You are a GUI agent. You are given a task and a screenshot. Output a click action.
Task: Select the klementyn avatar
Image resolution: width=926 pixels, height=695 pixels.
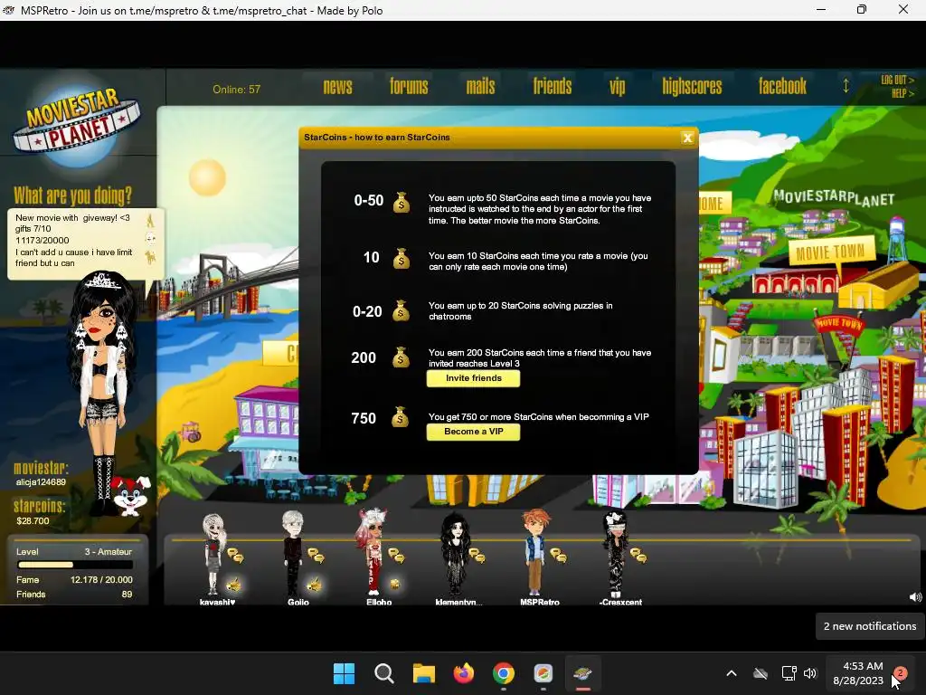[x=454, y=554]
